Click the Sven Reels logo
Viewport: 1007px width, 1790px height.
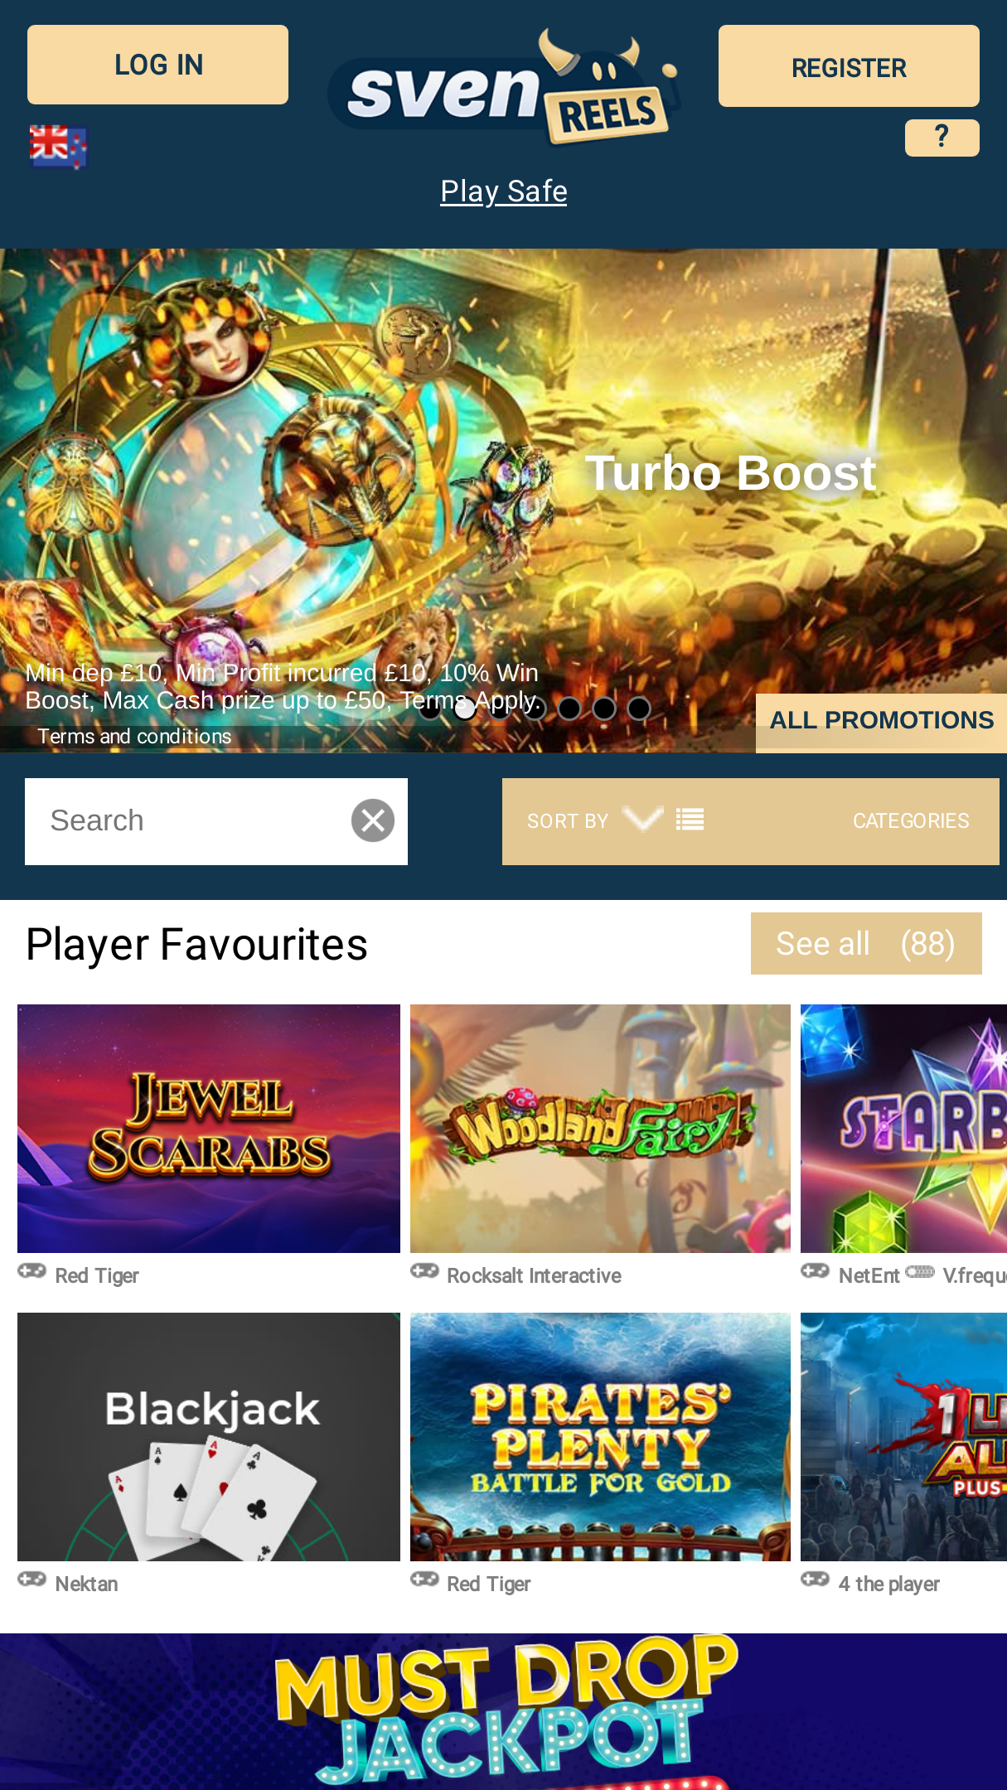(x=504, y=87)
